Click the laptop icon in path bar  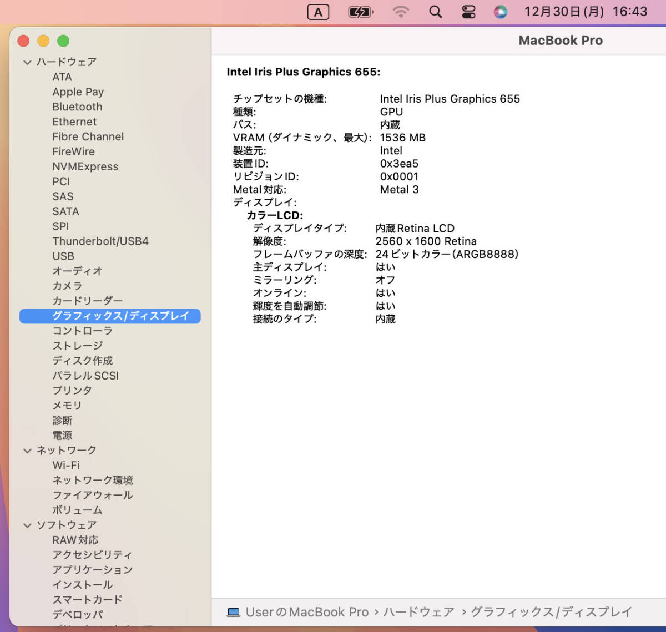[x=234, y=612]
